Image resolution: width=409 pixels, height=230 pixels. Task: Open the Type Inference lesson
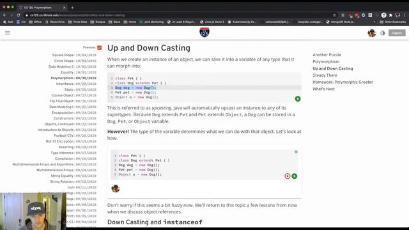(x=73, y=153)
